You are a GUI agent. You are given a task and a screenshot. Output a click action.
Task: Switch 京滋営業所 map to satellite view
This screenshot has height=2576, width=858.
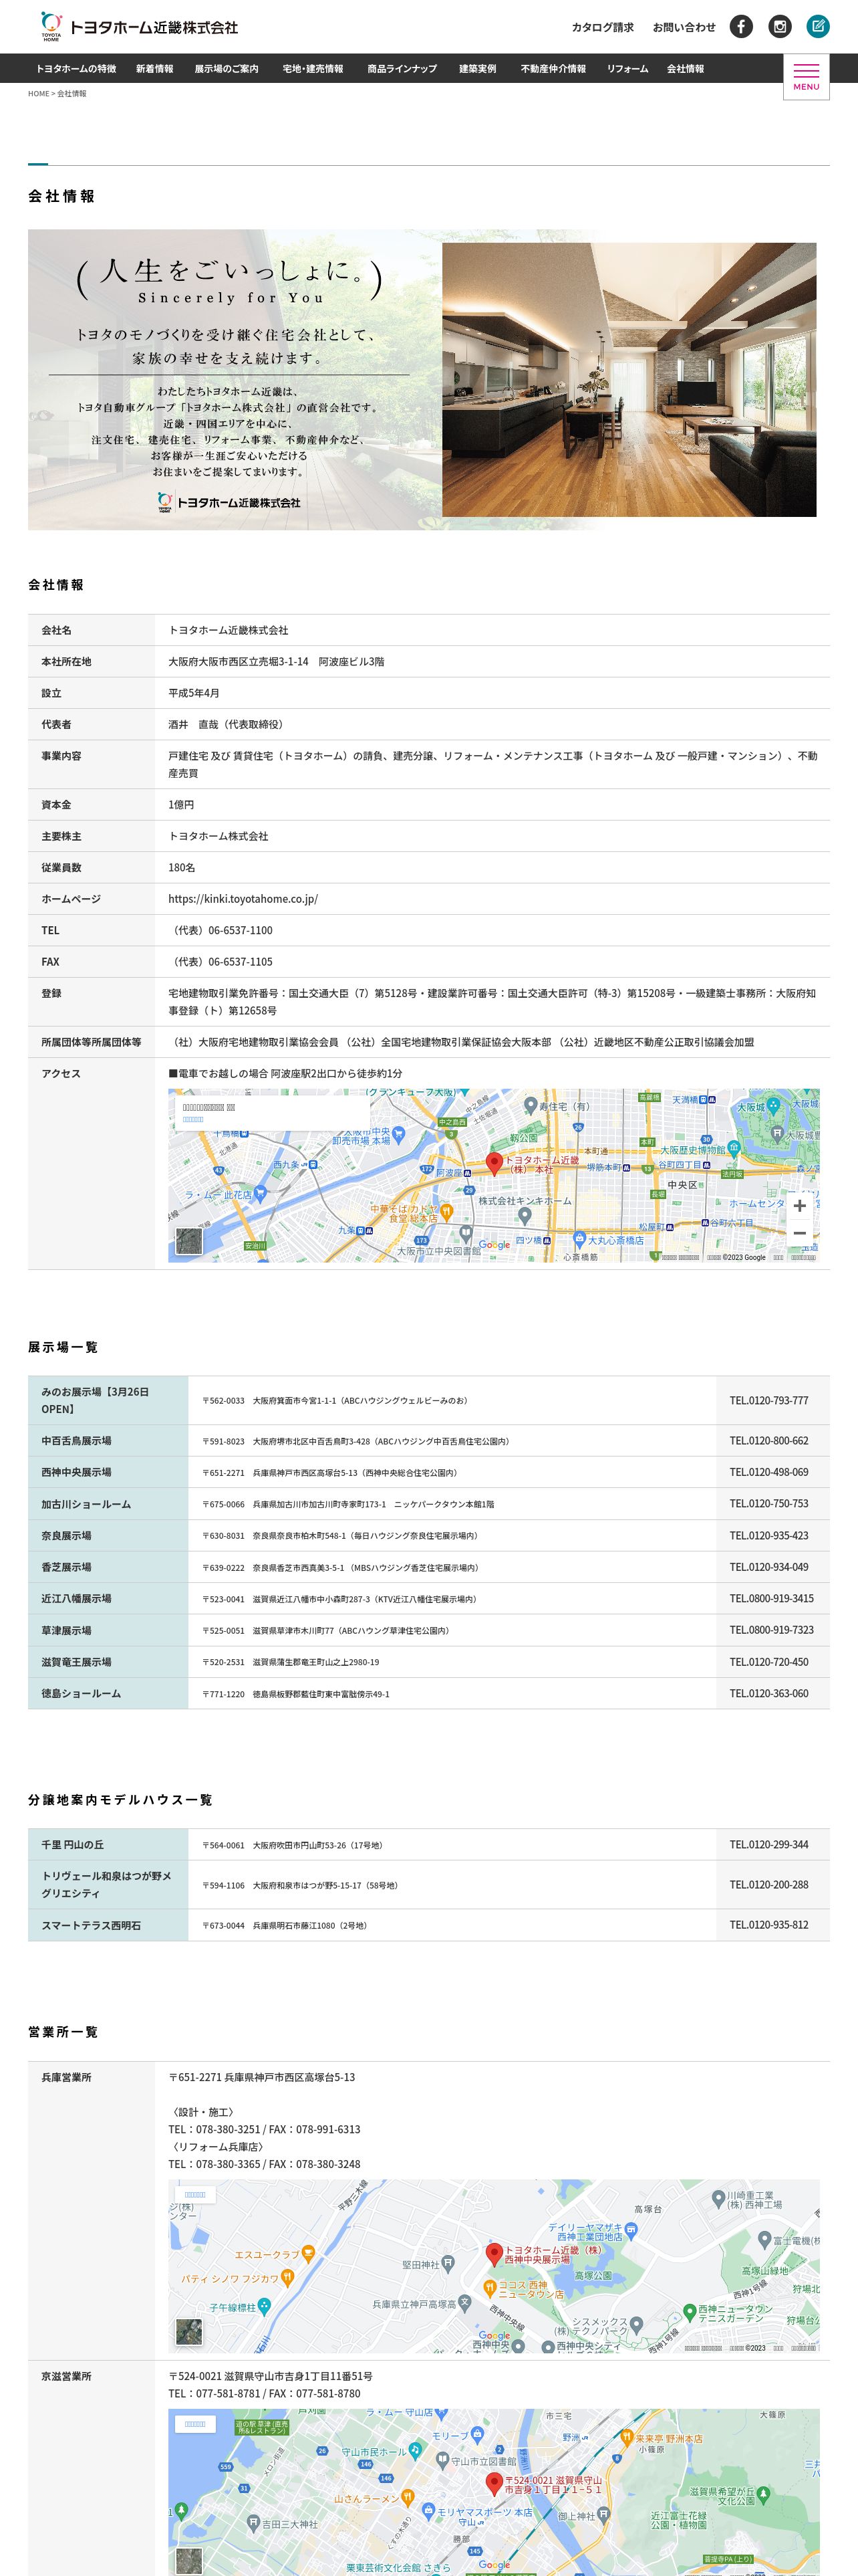(189, 2561)
